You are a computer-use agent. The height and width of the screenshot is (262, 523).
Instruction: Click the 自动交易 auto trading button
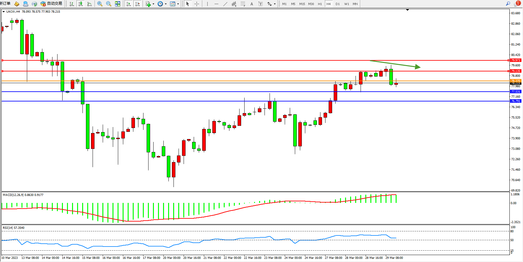[52, 4]
